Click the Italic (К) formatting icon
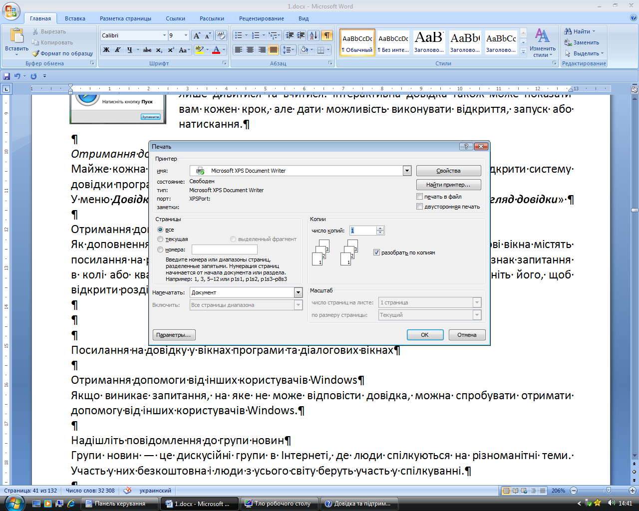Viewport: 639px width, 511px height. tap(118, 50)
